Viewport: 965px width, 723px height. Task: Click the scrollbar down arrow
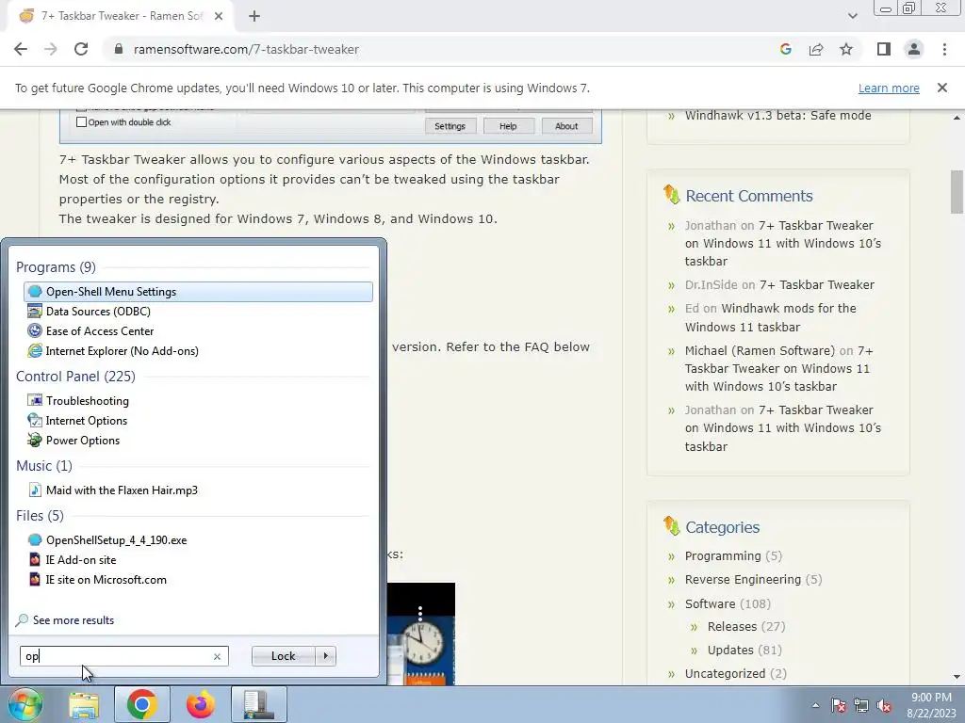point(957,677)
